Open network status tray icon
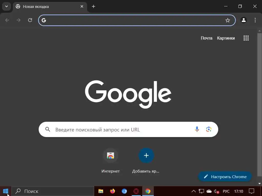262x196 pixels. (201, 191)
